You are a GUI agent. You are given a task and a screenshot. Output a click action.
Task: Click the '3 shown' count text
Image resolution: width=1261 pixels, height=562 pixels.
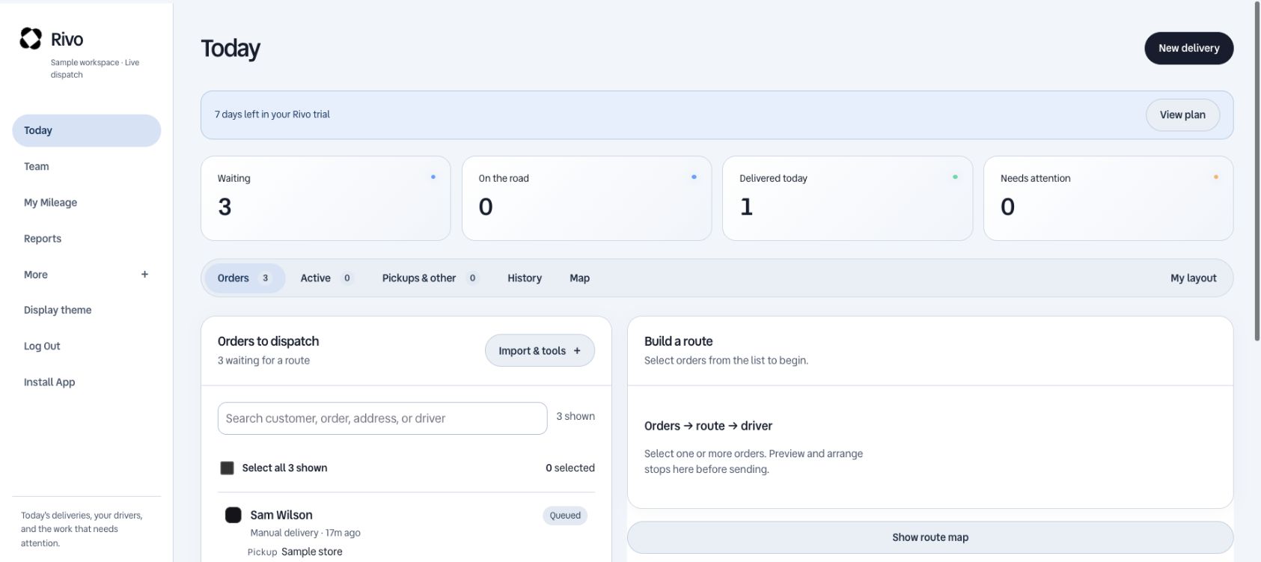(x=575, y=416)
